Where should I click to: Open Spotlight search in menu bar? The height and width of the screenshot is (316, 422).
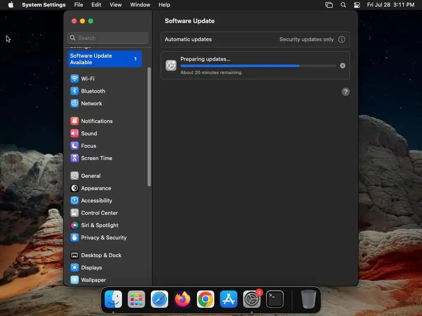(343, 5)
